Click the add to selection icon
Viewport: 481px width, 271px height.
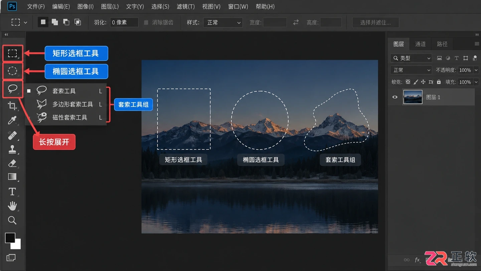pos(55,22)
